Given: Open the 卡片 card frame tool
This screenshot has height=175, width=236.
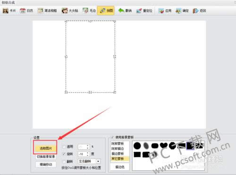Looking at the screenshot, I should click(9, 11).
